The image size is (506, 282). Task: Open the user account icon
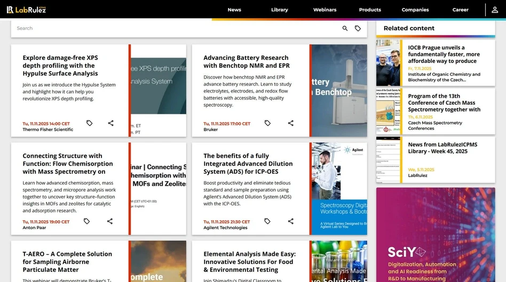click(x=495, y=10)
